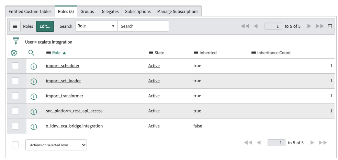Expand the Actions on selected rows dropdown
338x160 pixels.
coord(56,145)
